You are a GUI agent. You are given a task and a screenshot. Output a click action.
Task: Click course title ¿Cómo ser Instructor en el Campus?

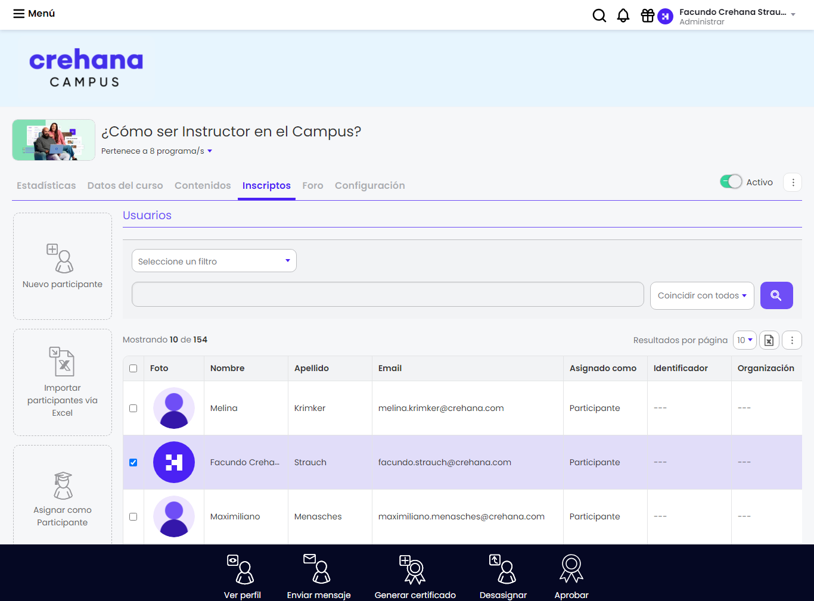click(231, 132)
